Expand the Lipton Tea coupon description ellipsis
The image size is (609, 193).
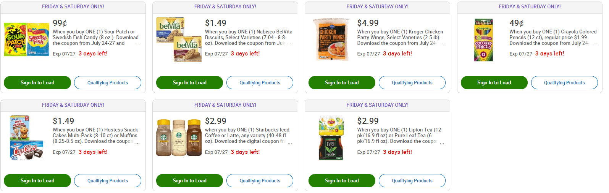coord(442,142)
